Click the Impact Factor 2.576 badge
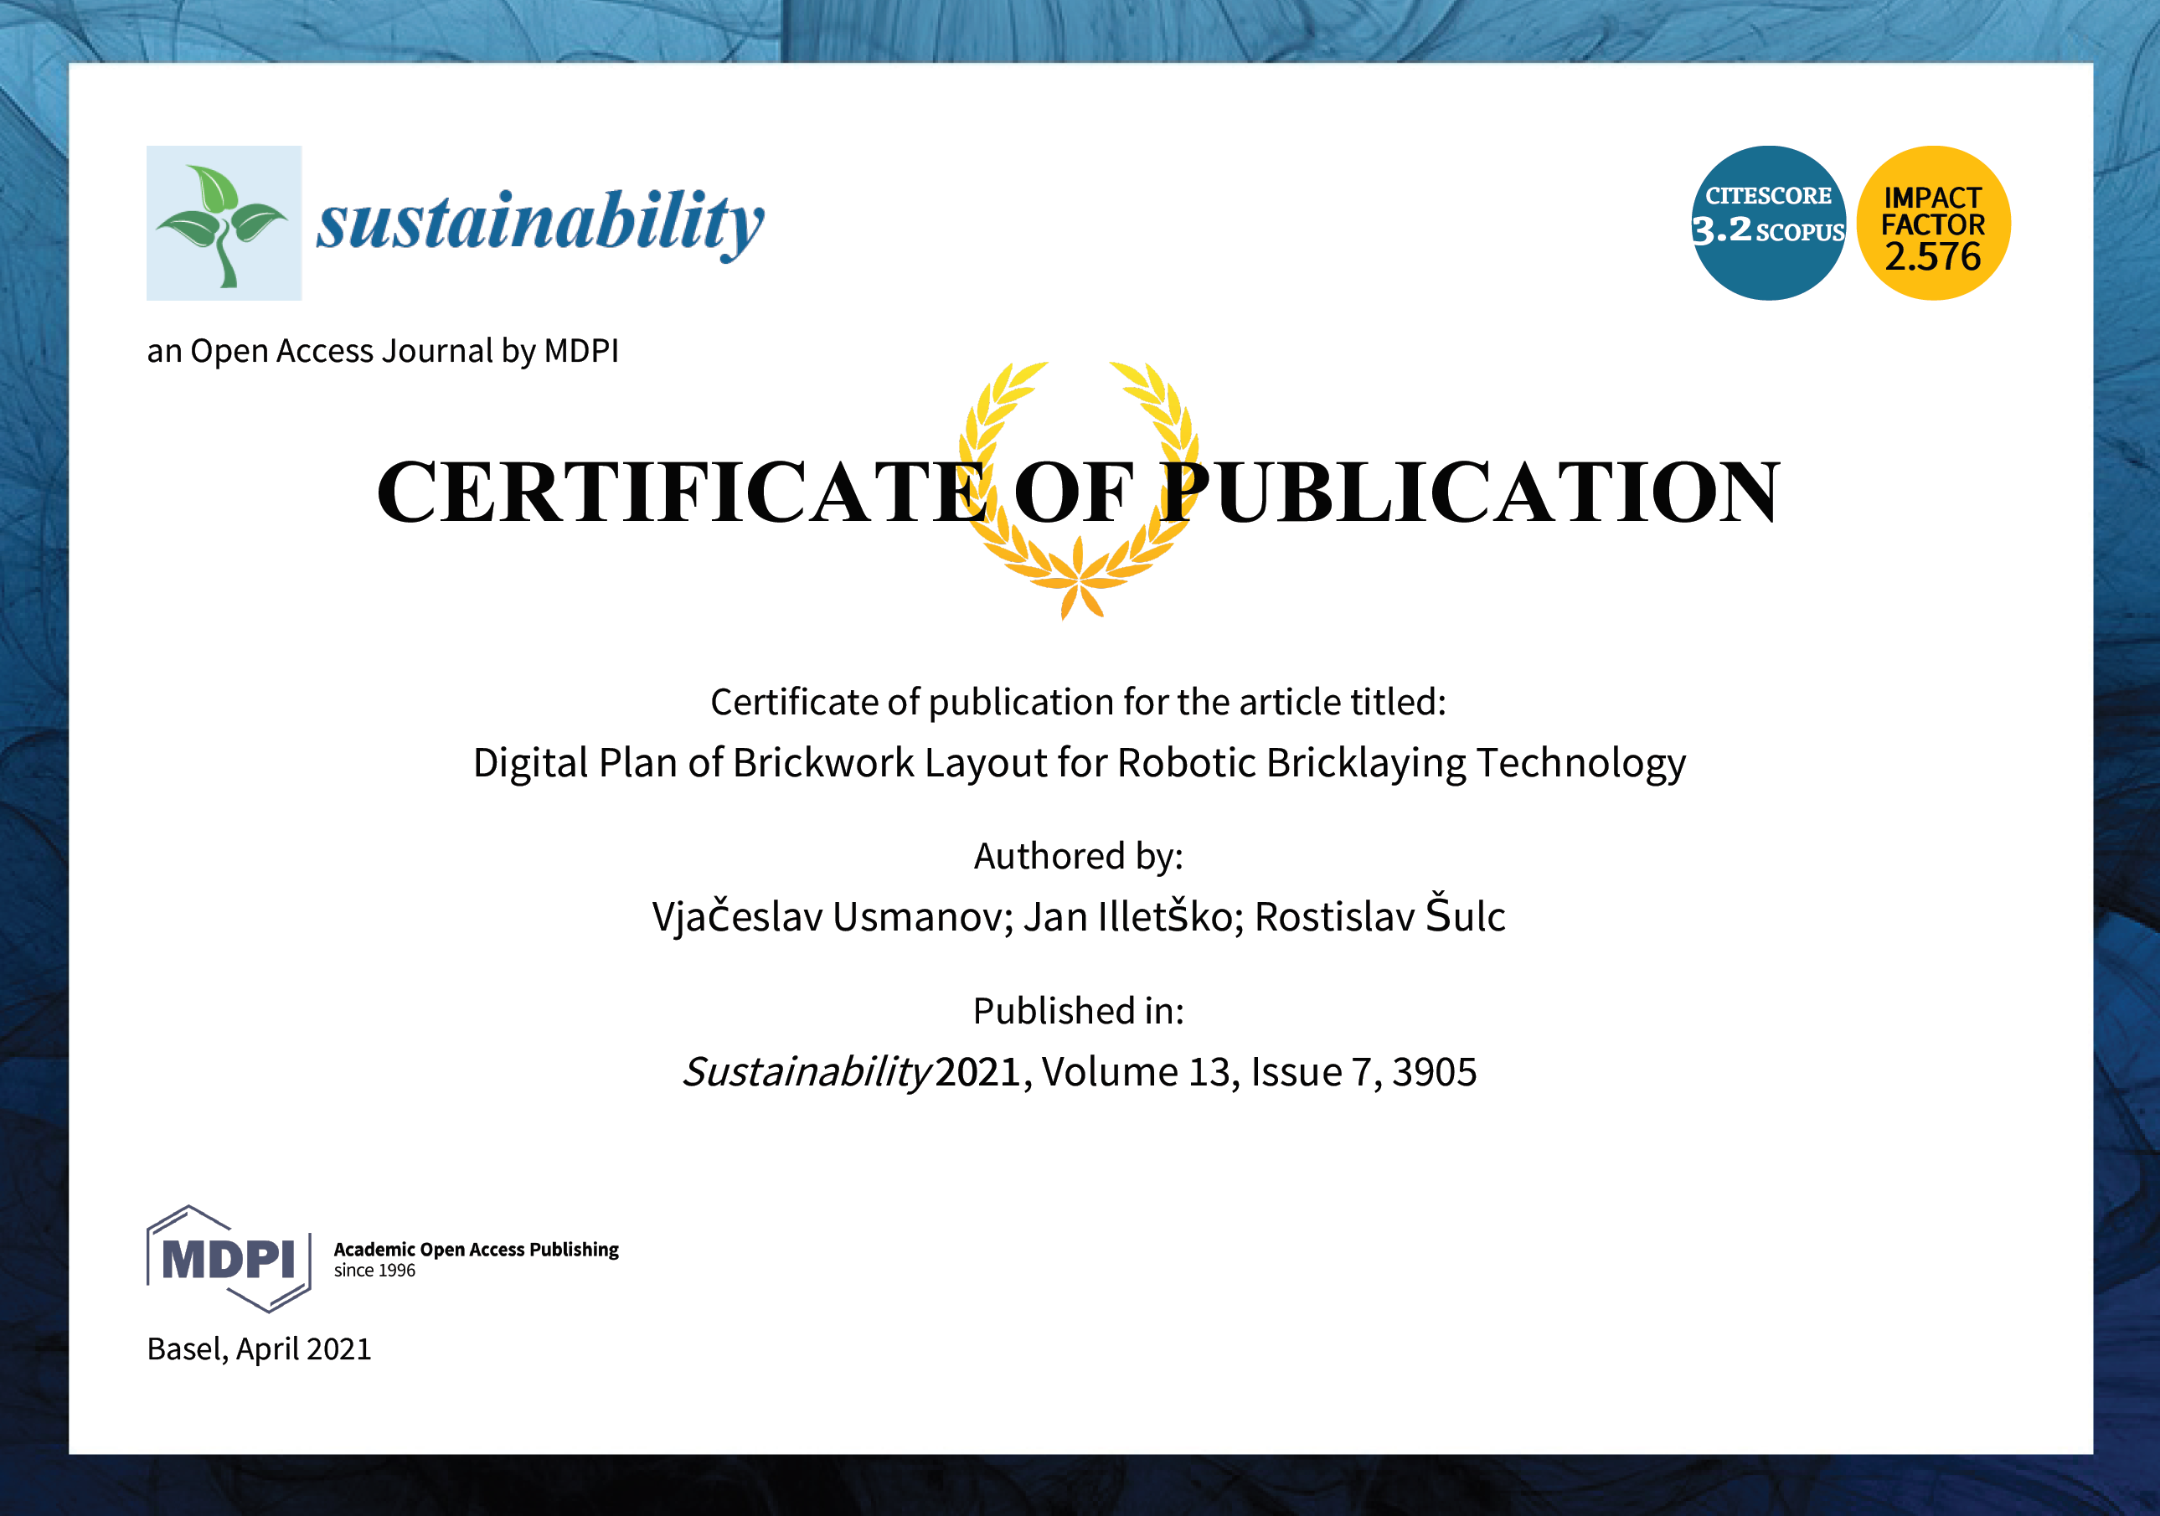Image resolution: width=2160 pixels, height=1516 pixels. pyautogui.click(x=1933, y=223)
